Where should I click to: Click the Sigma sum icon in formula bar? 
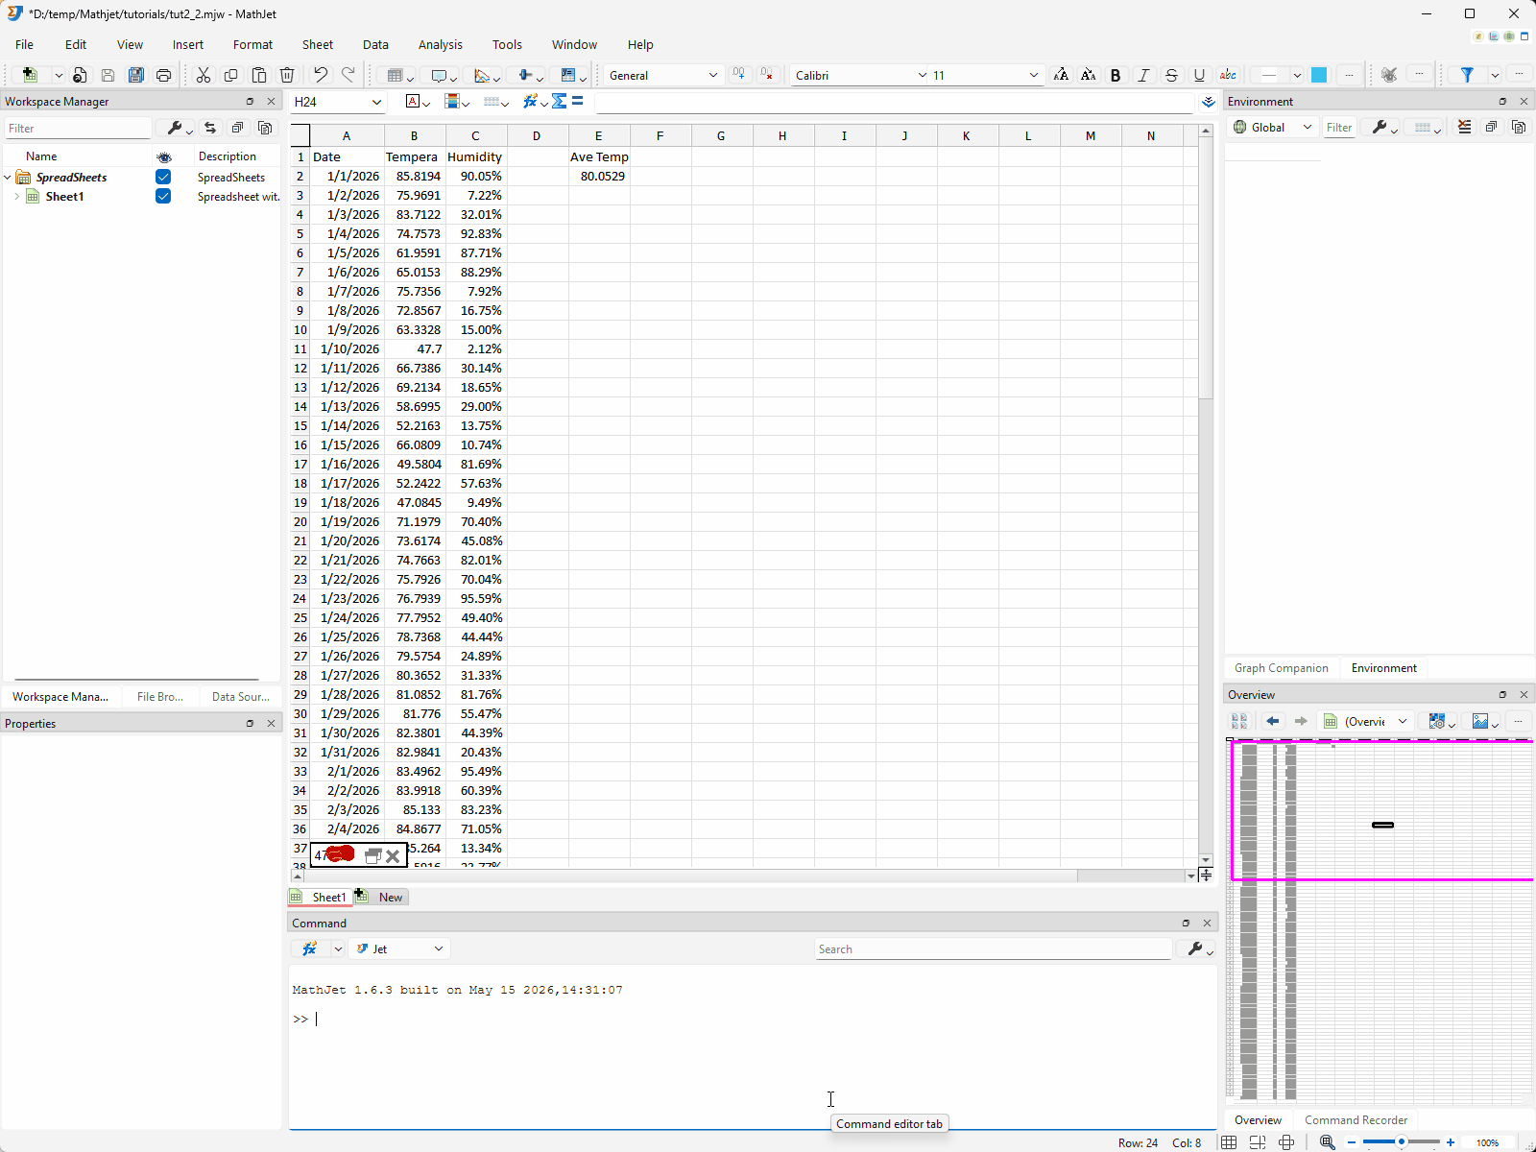(559, 101)
